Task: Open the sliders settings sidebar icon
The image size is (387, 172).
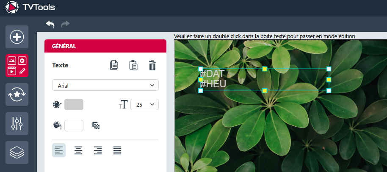Action: 17,124
